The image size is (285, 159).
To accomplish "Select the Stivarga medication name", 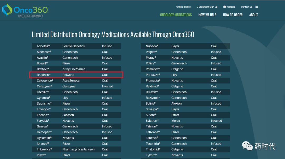I will point(152,109).
